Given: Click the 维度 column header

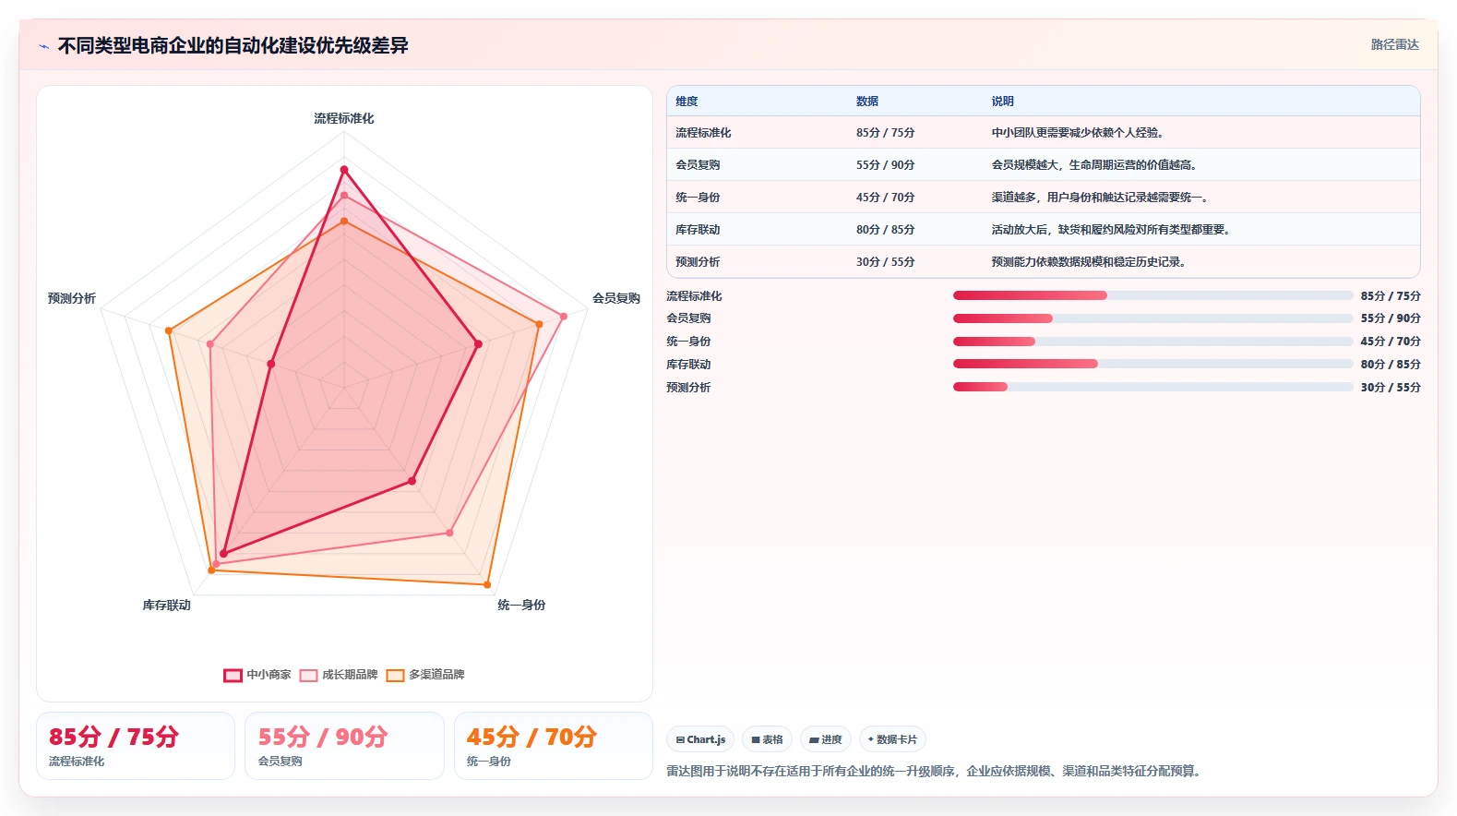Looking at the screenshot, I should point(687,102).
